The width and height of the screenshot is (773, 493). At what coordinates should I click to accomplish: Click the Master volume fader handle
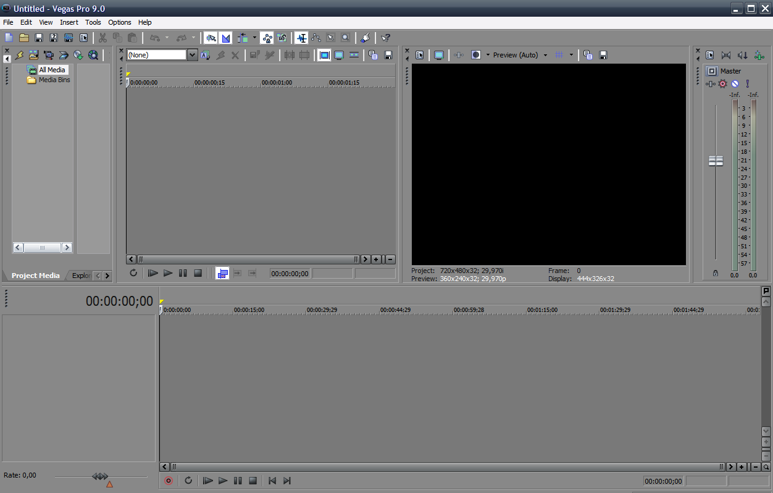(x=716, y=161)
